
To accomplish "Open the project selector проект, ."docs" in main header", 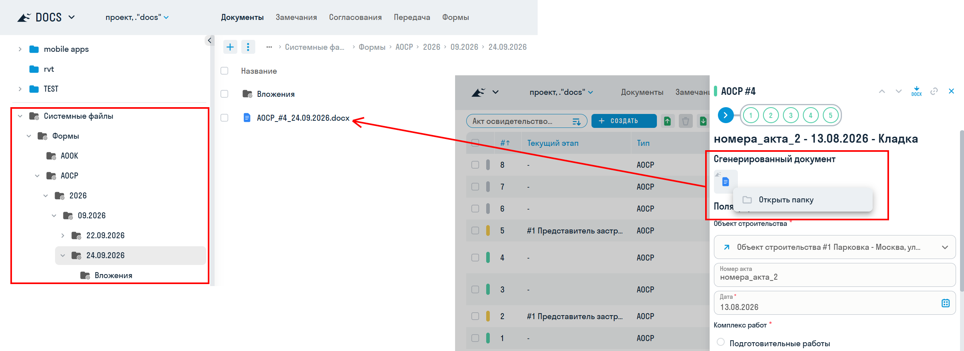I will pyautogui.click(x=137, y=17).
